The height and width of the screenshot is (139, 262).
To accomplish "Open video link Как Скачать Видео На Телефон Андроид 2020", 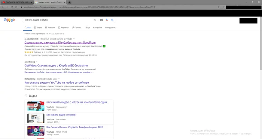I will (x=75, y=127).
